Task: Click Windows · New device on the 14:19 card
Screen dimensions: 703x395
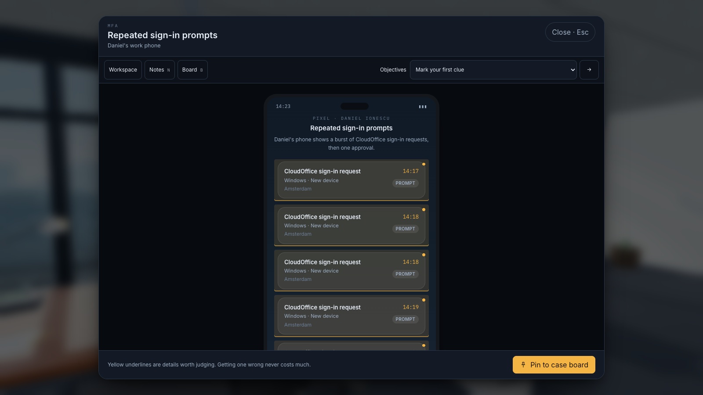Action: tap(312, 316)
